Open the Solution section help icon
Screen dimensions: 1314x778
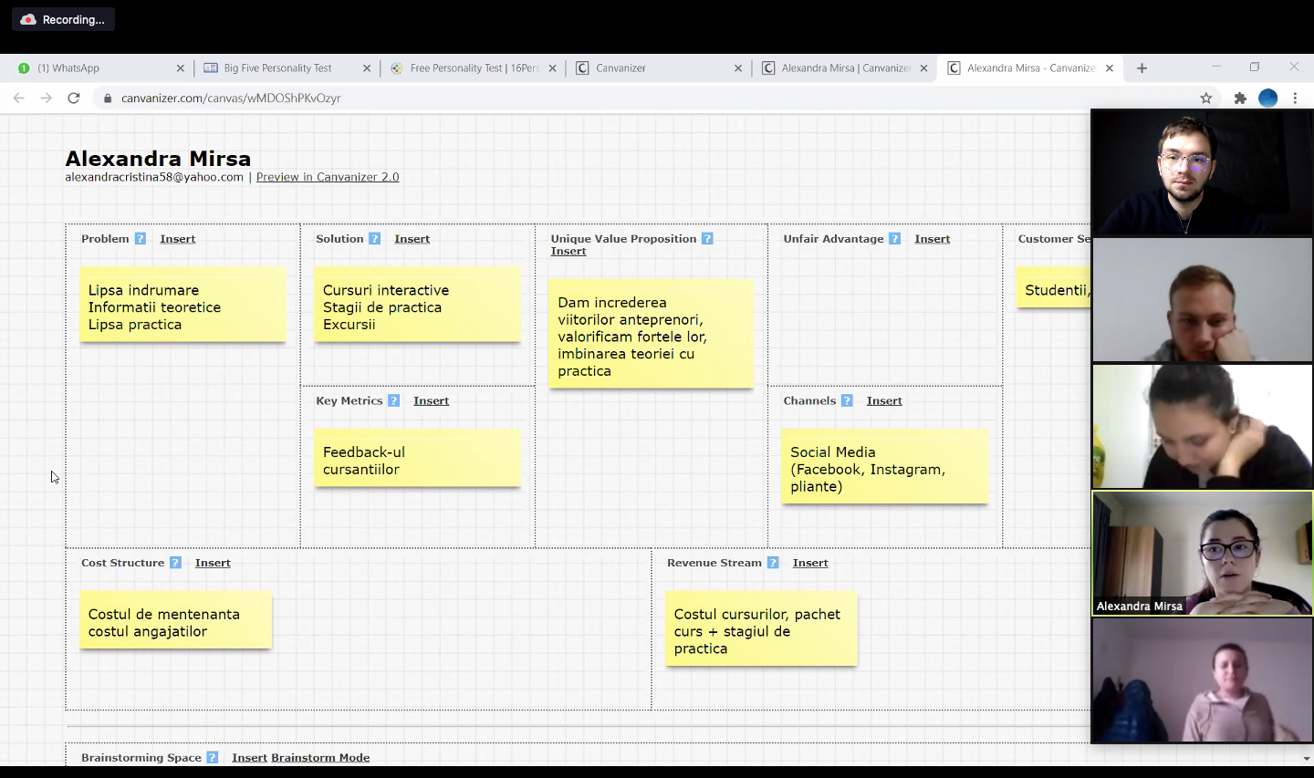click(375, 239)
